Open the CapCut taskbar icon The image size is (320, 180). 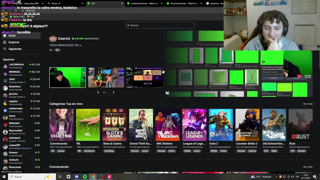pyautogui.click(x=68, y=177)
